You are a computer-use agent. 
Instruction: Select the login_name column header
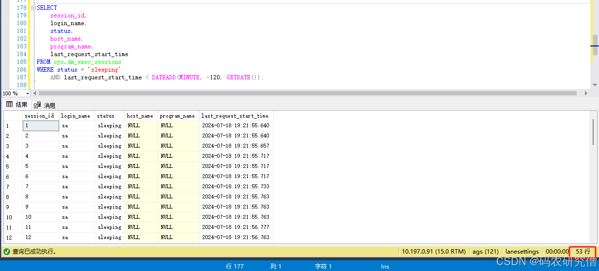point(77,116)
